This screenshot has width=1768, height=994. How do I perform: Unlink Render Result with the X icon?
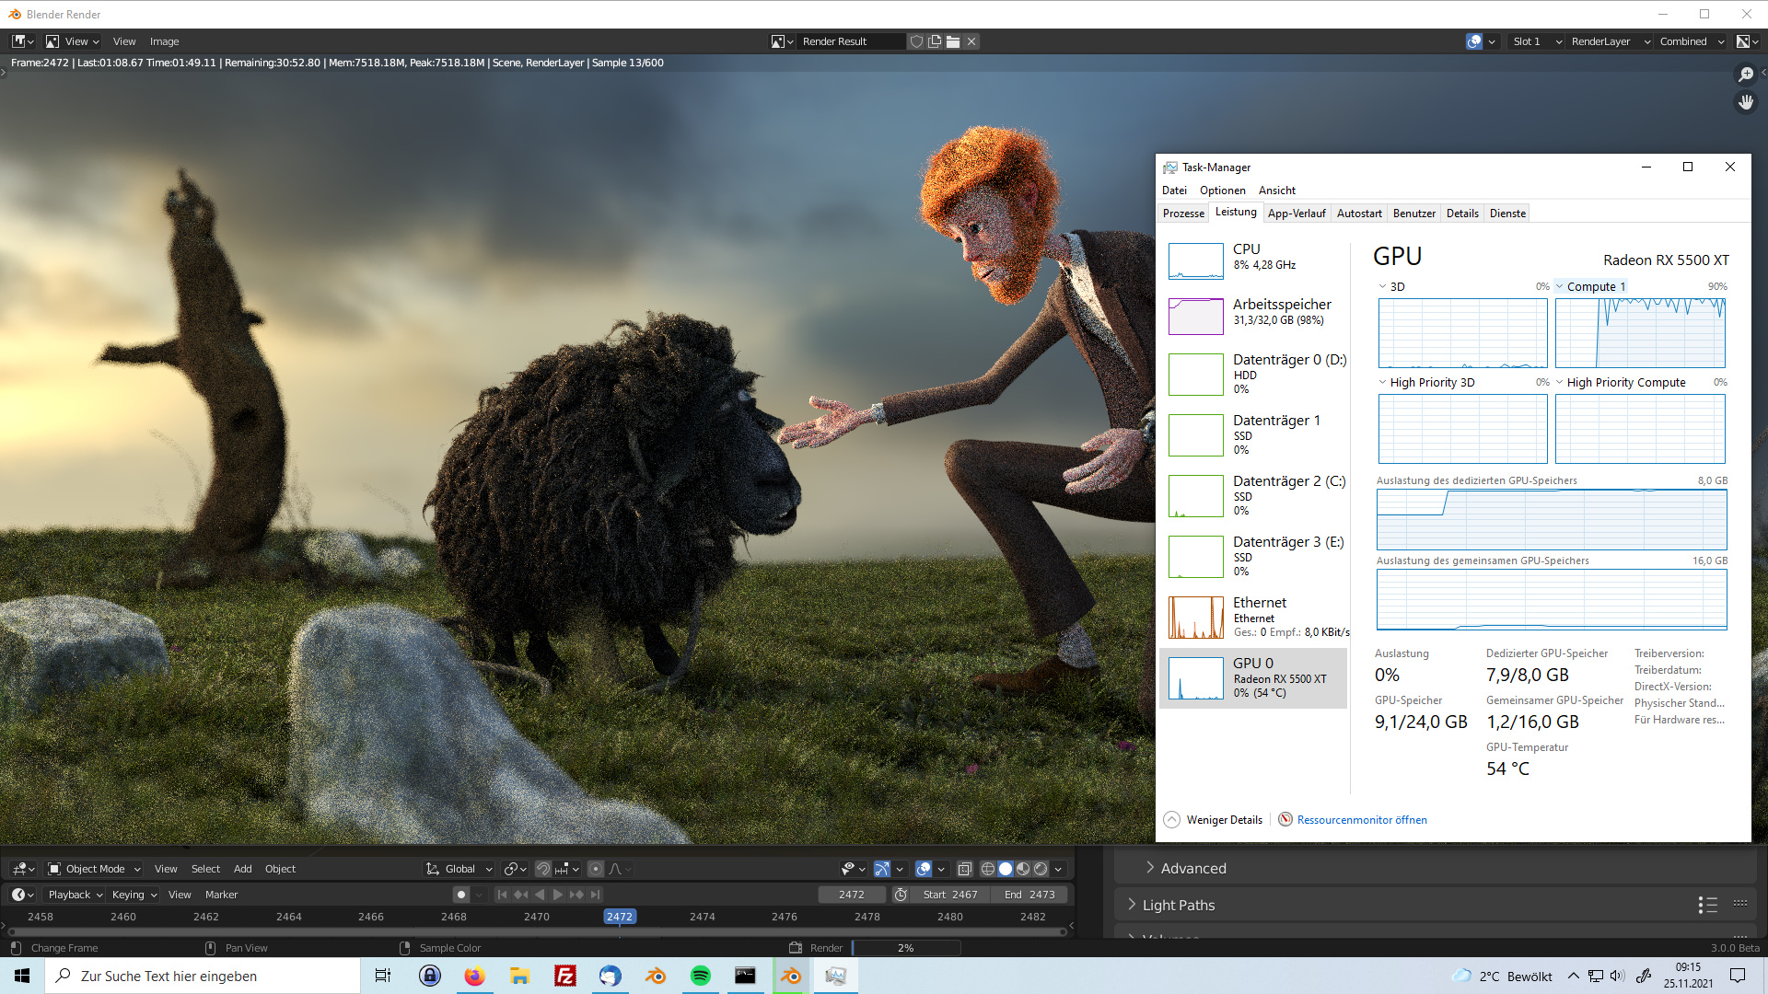[x=971, y=41]
